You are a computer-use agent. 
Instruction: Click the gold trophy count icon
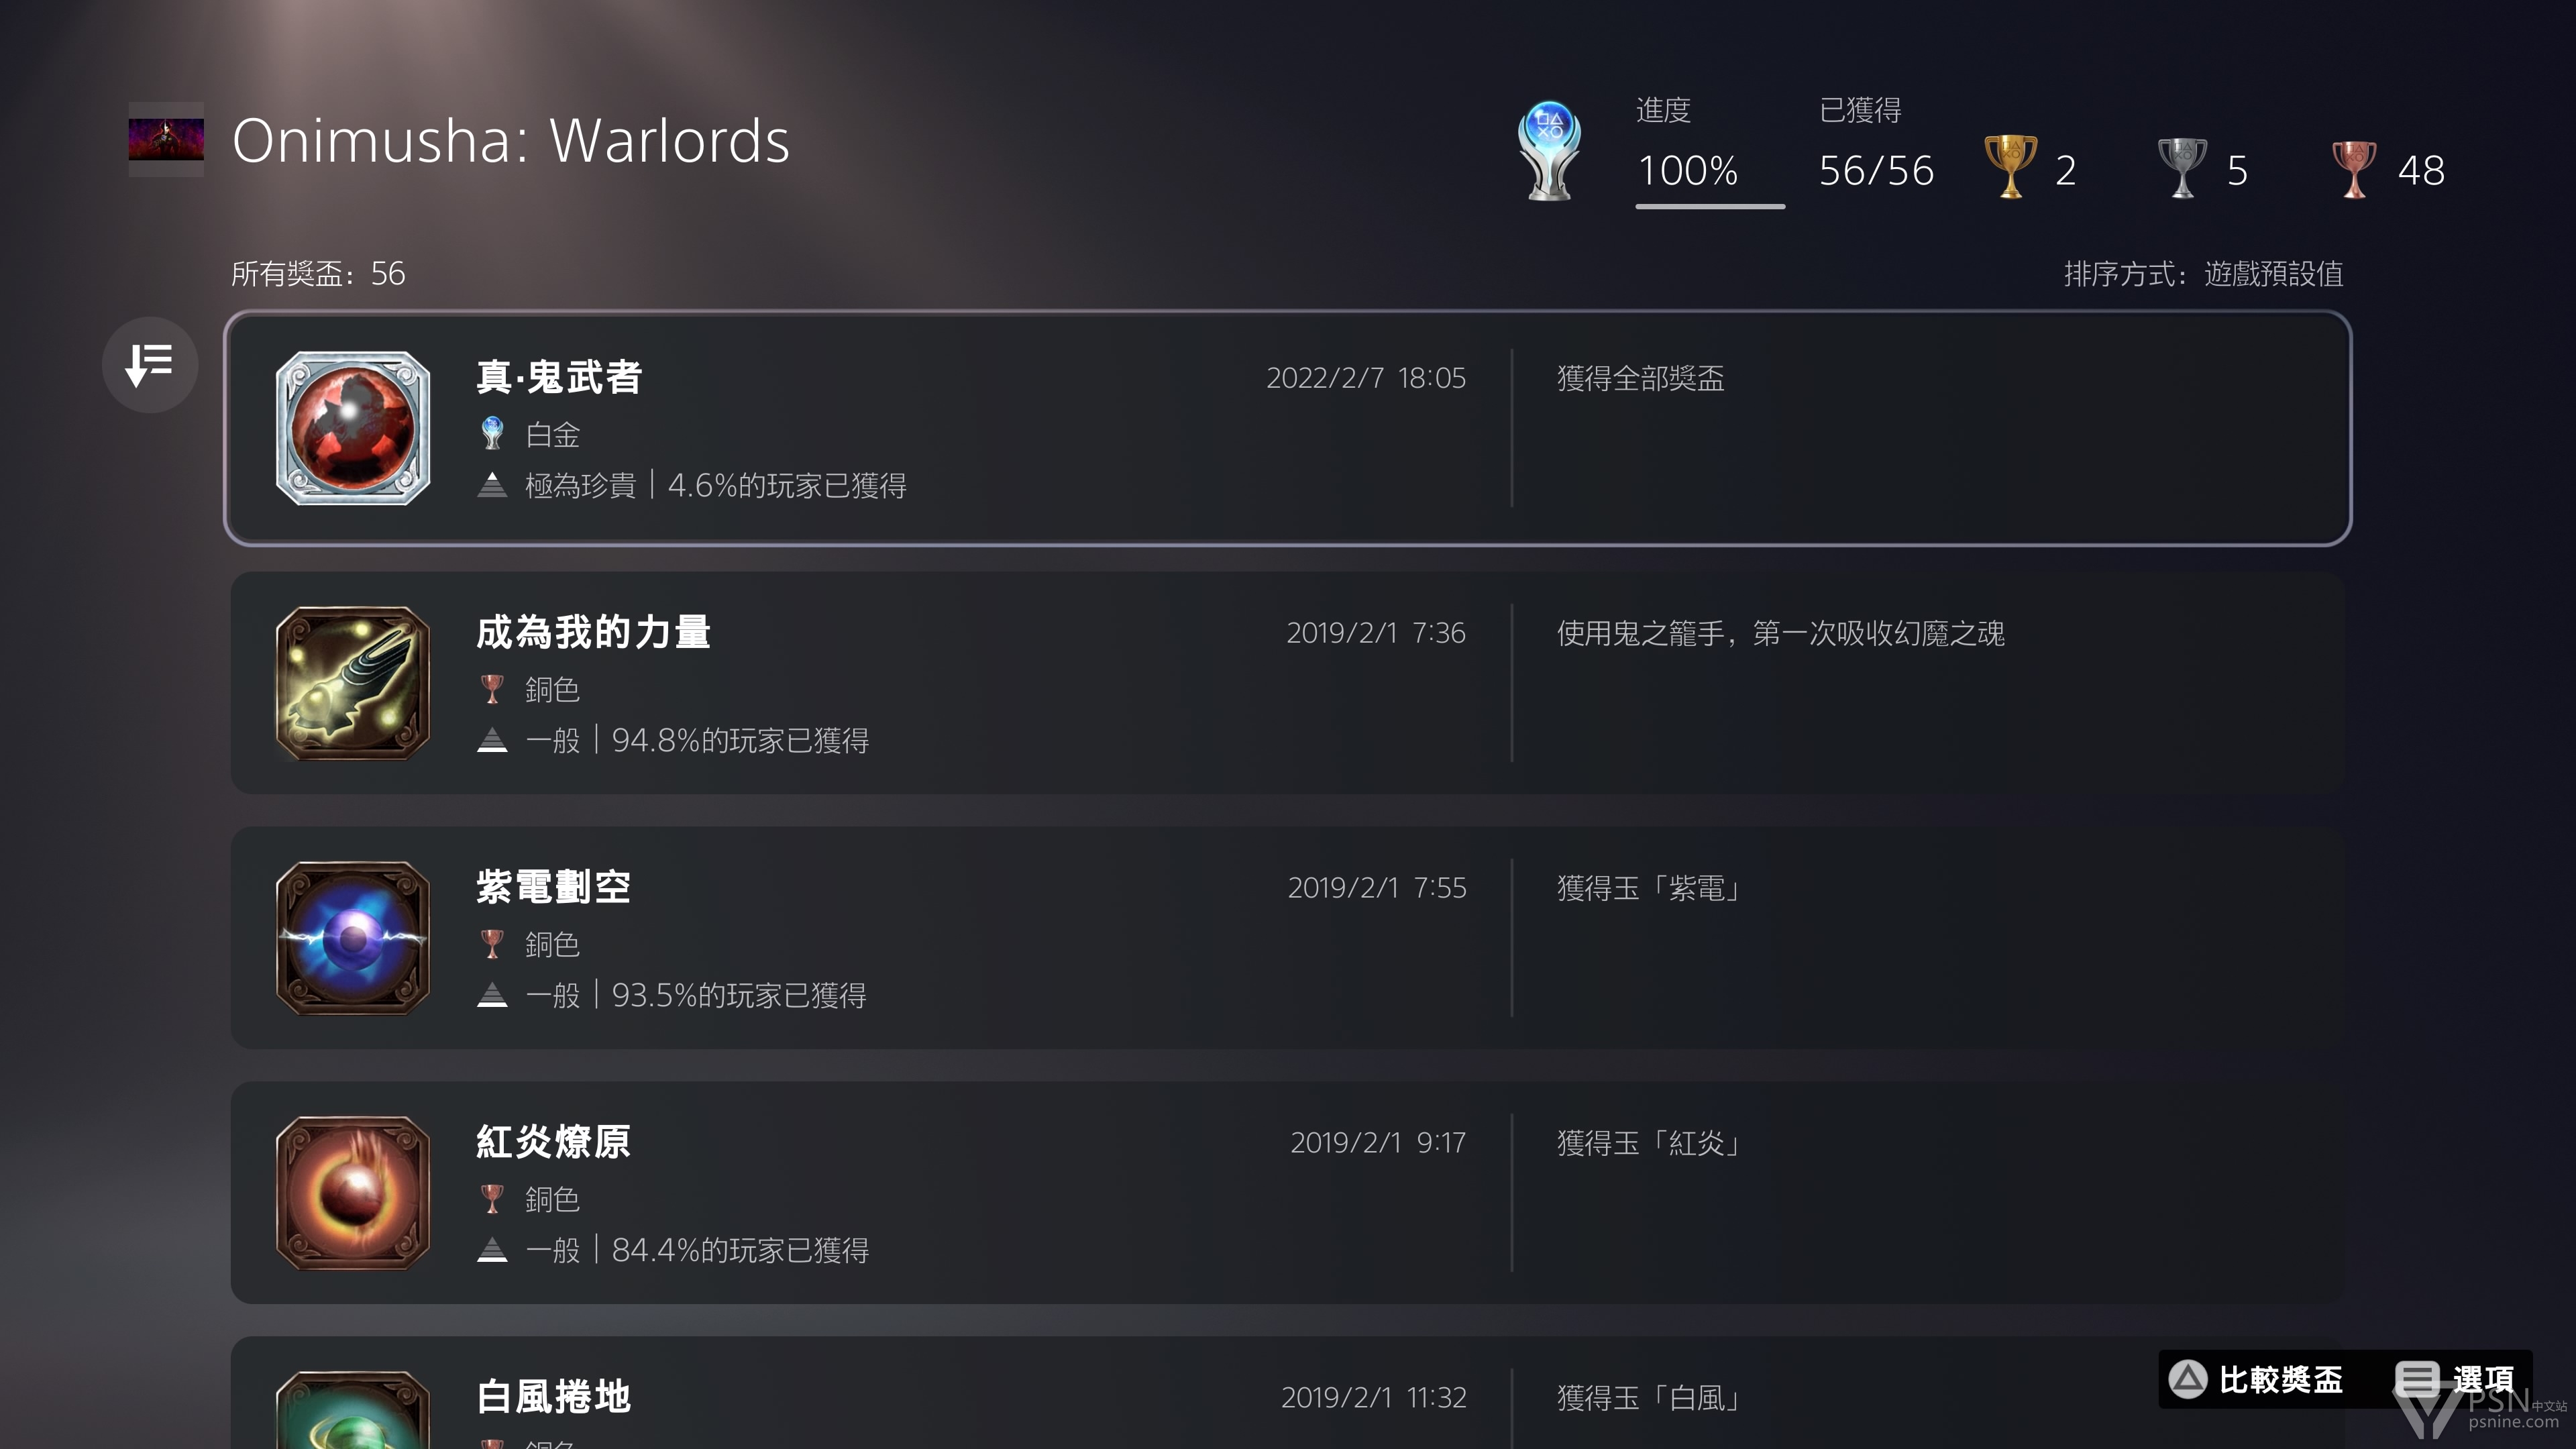[x=2010, y=166]
